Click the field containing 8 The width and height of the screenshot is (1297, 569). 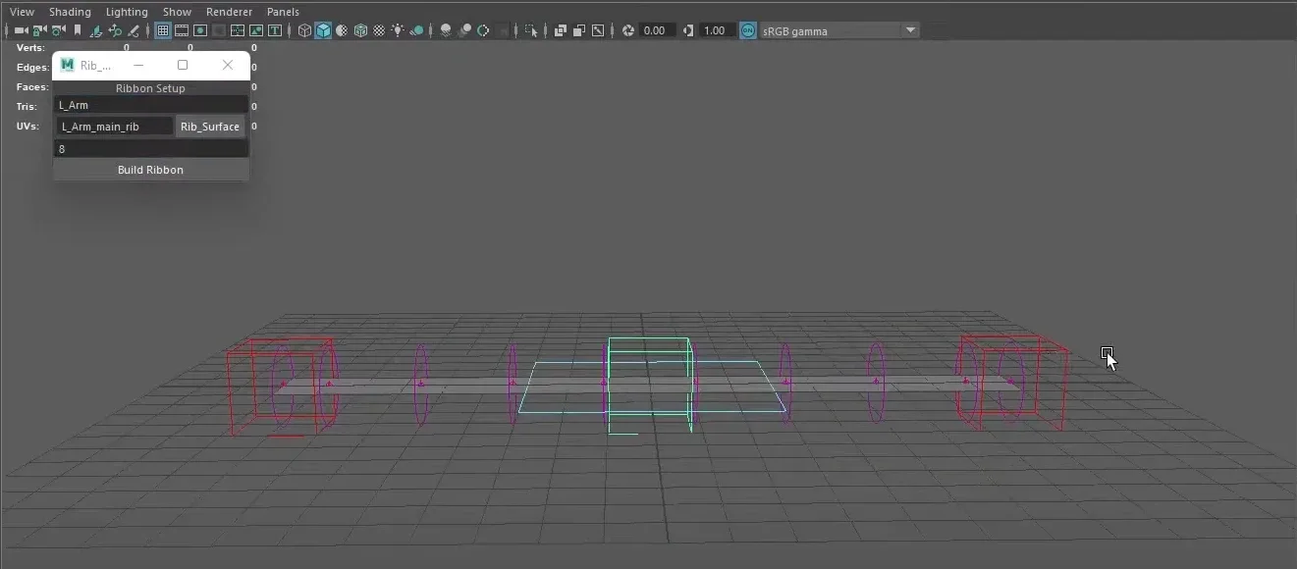[x=150, y=148]
